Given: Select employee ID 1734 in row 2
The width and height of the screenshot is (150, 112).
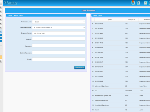Looking at the screenshot, I should pyautogui.click(x=126, y=29).
